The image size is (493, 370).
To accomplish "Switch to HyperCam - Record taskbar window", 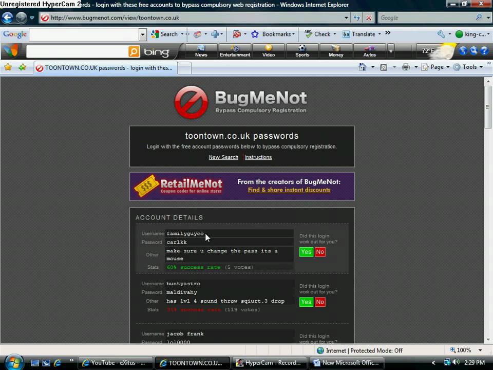I will tap(269, 363).
